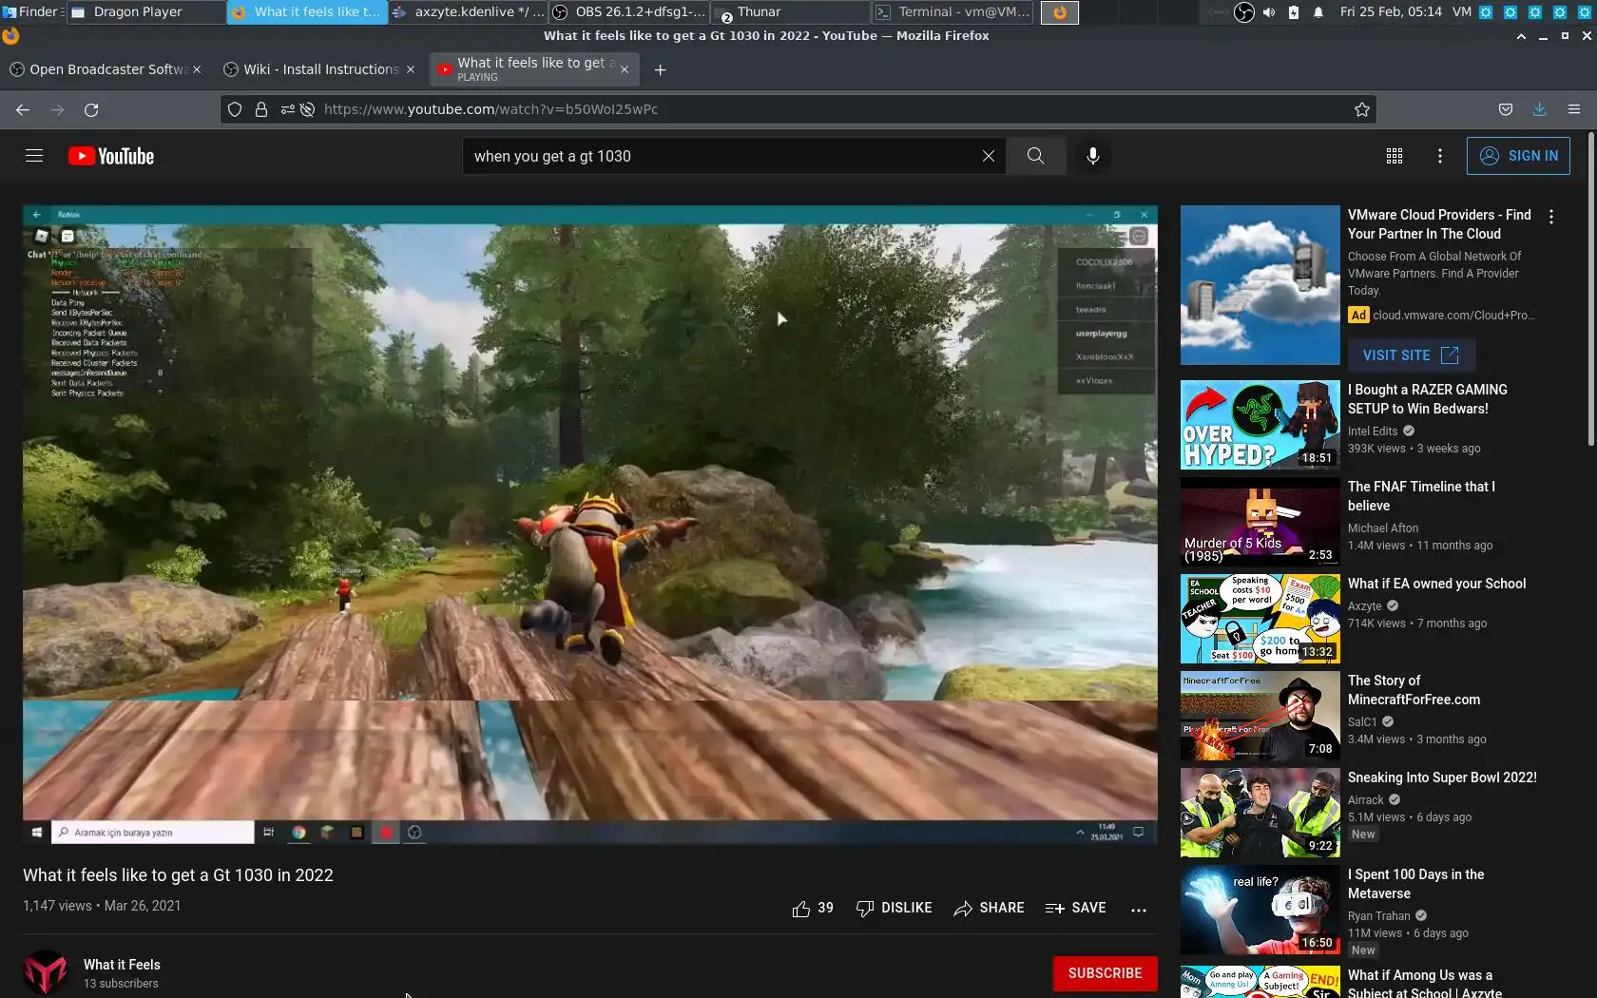The image size is (1597, 998).
Task: Open the cloud.vmware.com ad link
Action: [x=1453, y=316]
